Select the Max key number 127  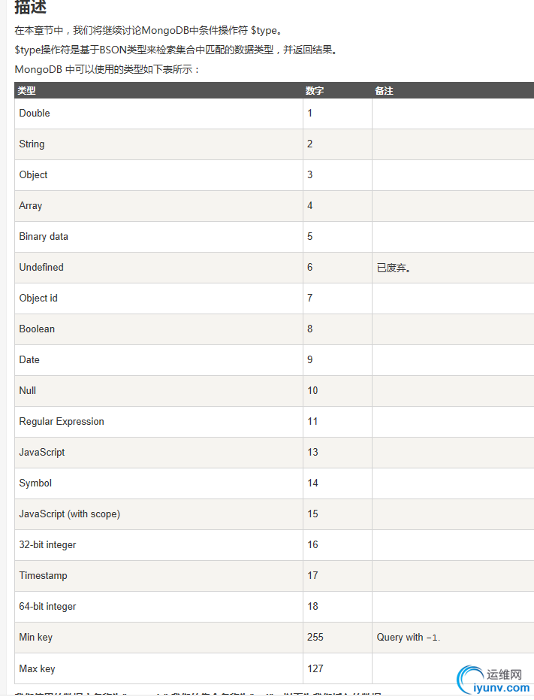click(315, 668)
